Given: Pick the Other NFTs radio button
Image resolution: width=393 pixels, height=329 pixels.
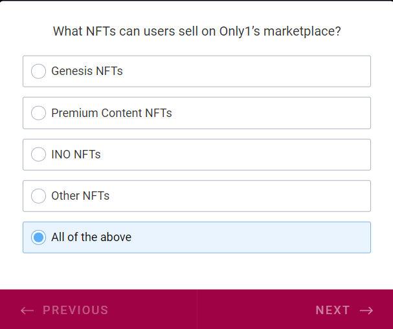Looking at the screenshot, I should [39, 196].
